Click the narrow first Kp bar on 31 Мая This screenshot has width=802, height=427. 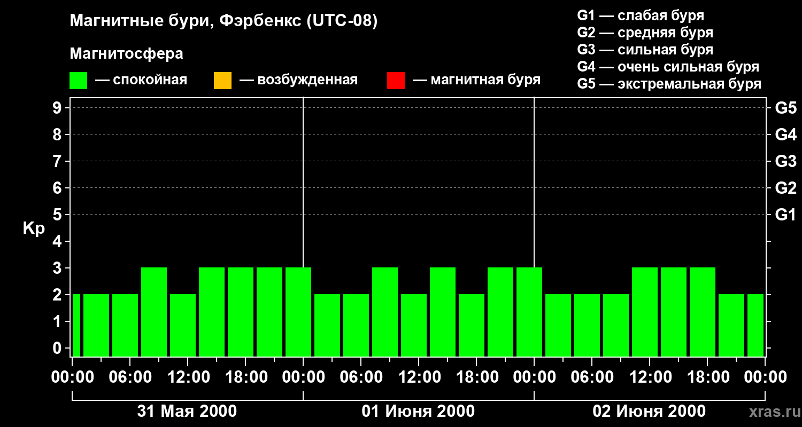tap(76, 325)
